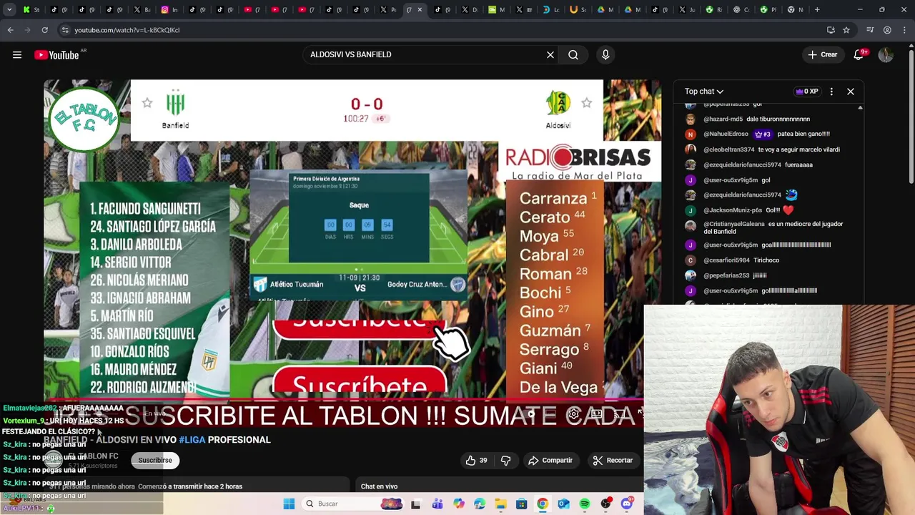The width and height of the screenshot is (915, 515).
Task: Open the YouTube account avatar menu
Action: (x=886, y=55)
